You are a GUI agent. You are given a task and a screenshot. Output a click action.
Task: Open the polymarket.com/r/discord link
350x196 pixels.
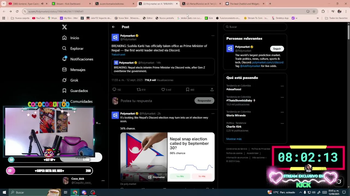pos(268,62)
